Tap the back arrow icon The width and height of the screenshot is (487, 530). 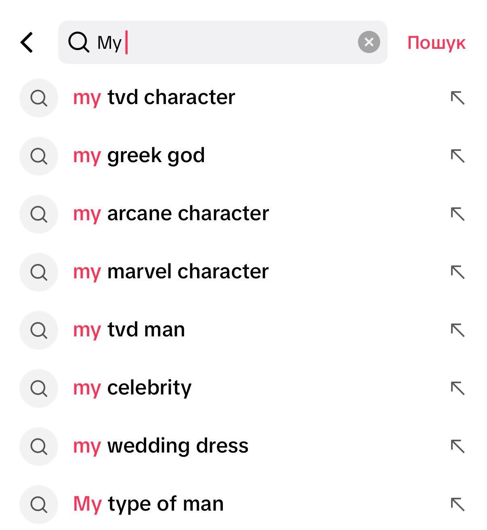coord(27,42)
